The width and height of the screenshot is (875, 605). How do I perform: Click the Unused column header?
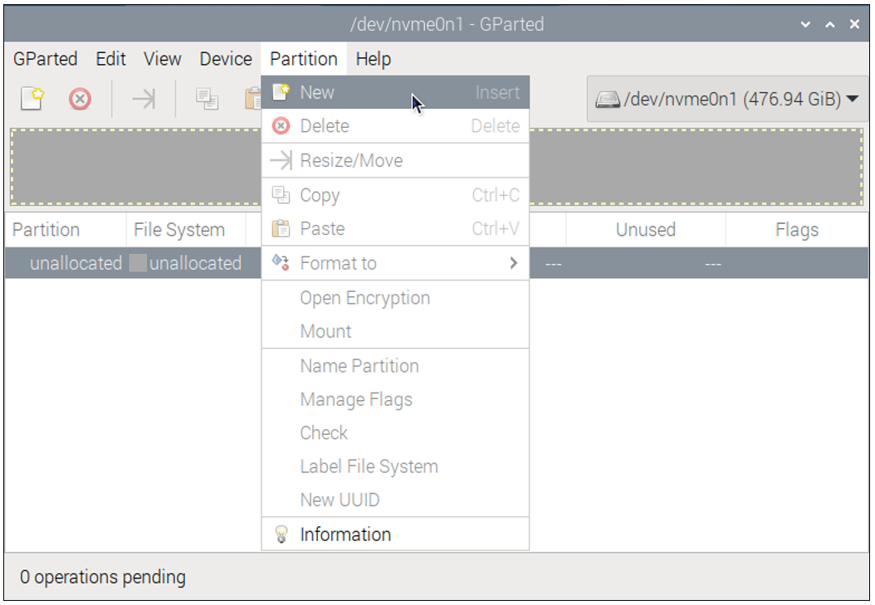click(646, 230)
